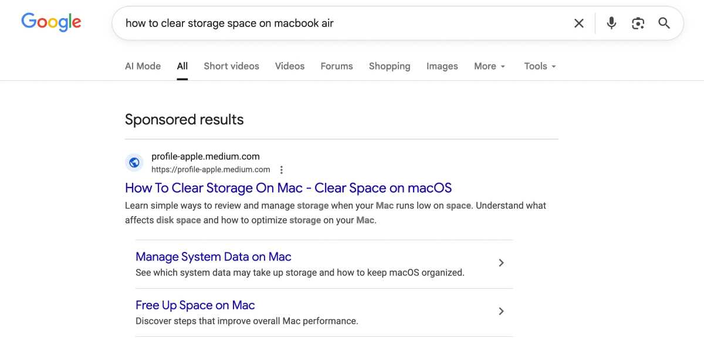Click the globe favicon beside profile-apple.medium.com
Screen dimensions: 704x355
[134, 162]
